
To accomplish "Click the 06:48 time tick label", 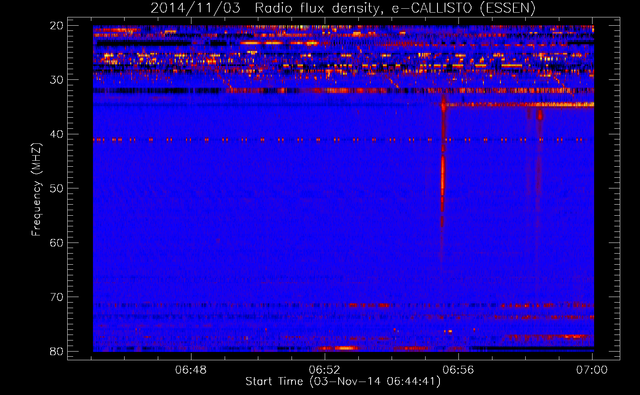I will [191, 370].
